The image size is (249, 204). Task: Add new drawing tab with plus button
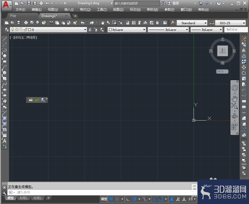[x=75, y=16]
